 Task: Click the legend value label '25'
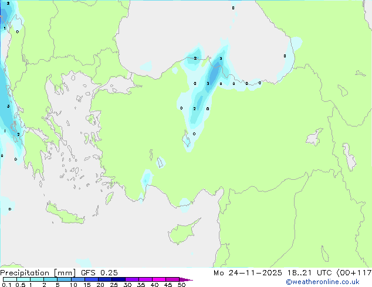pos(114,285)
